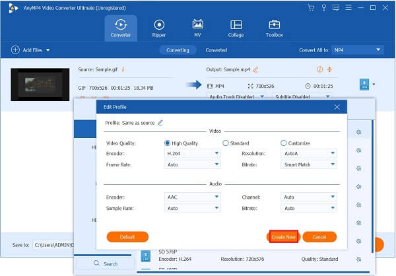
Task: Click the shopping cart icon
Action: 311,7
